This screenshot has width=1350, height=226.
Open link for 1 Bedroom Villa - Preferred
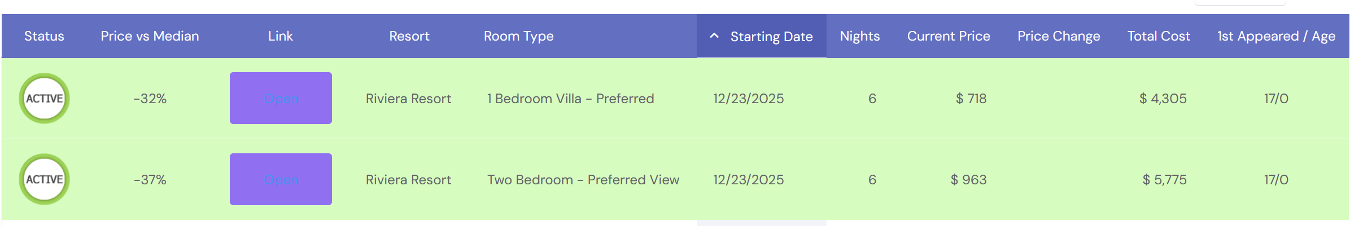[281, 99]
